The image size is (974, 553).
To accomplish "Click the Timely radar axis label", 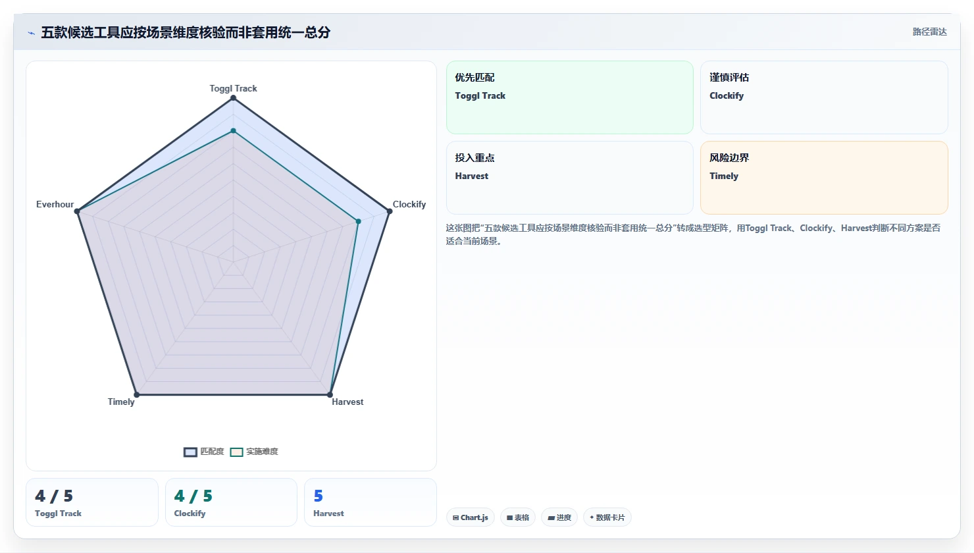I will point(121,402).
